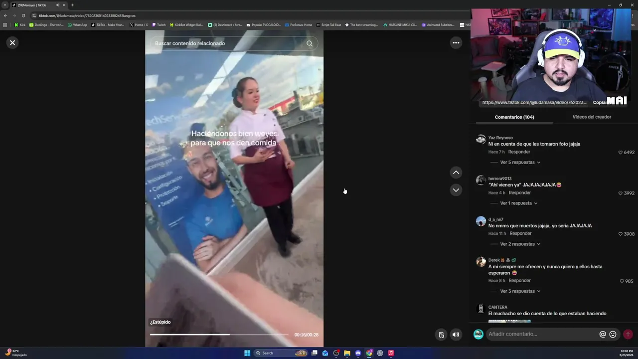The height and width of the screenshot is (359, 638).
Task: Open the 'PreSonus: Home' bookmark
Action: coord(298,25)
